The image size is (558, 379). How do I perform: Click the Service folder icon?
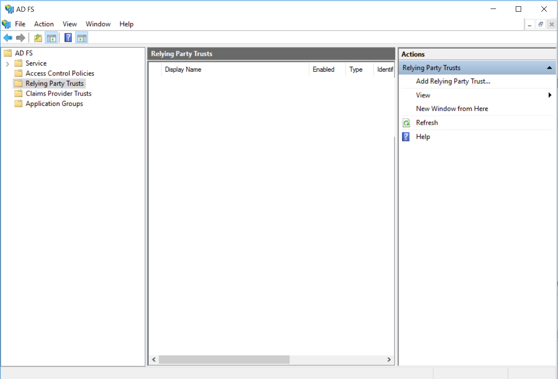coord(18,63)
